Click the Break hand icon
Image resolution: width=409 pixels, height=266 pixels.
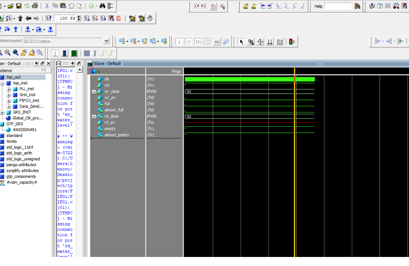click(150, 18)
